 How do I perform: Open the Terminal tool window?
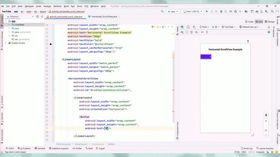pos(40,148)
